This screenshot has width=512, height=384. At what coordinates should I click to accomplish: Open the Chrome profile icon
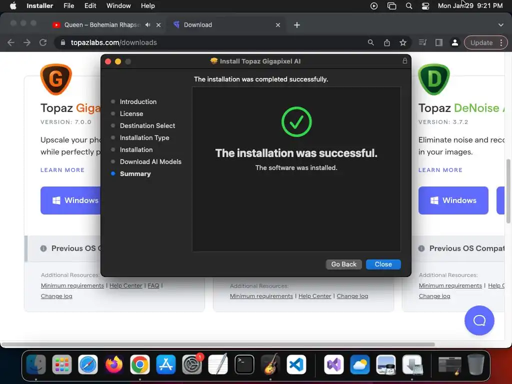[x=455, y=42]
